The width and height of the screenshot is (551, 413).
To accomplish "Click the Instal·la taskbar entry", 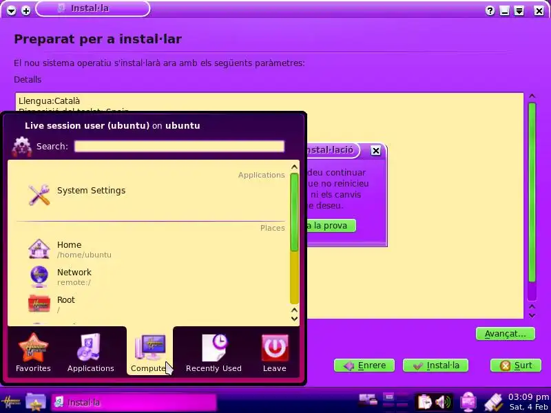I will click(134, 403).
